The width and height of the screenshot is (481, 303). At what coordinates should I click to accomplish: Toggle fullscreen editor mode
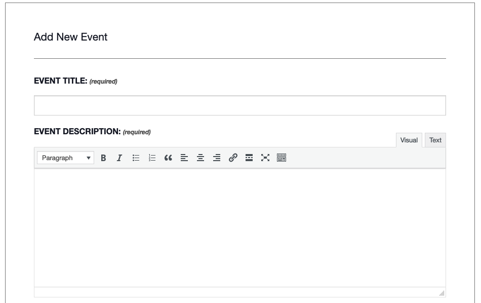pos(265,158)
